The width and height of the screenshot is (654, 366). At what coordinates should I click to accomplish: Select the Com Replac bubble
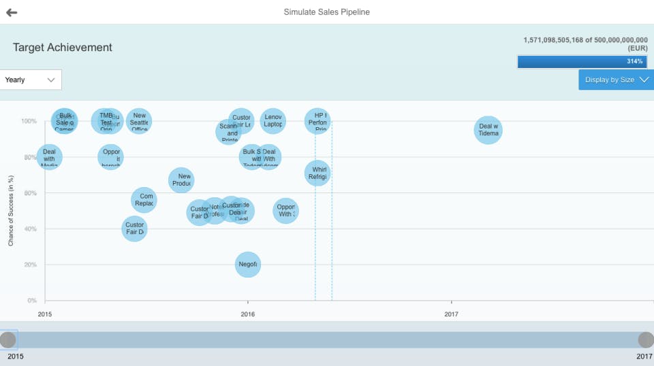click(144, 200)
